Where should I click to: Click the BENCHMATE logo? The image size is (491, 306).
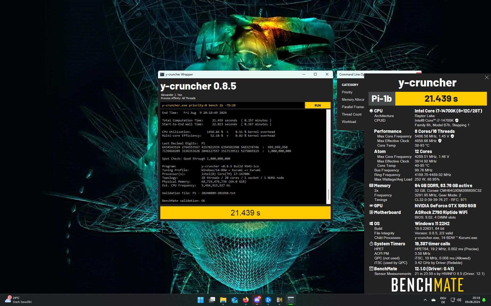pos(427,285)
